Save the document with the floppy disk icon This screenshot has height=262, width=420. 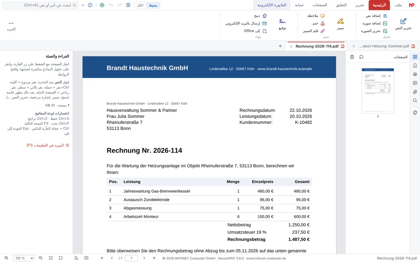128,5
